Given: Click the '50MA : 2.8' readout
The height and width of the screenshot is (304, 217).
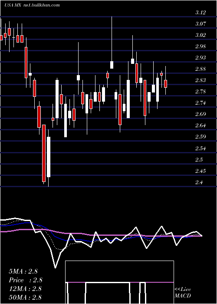Looking at the screenshot, I should click(25, 297).
